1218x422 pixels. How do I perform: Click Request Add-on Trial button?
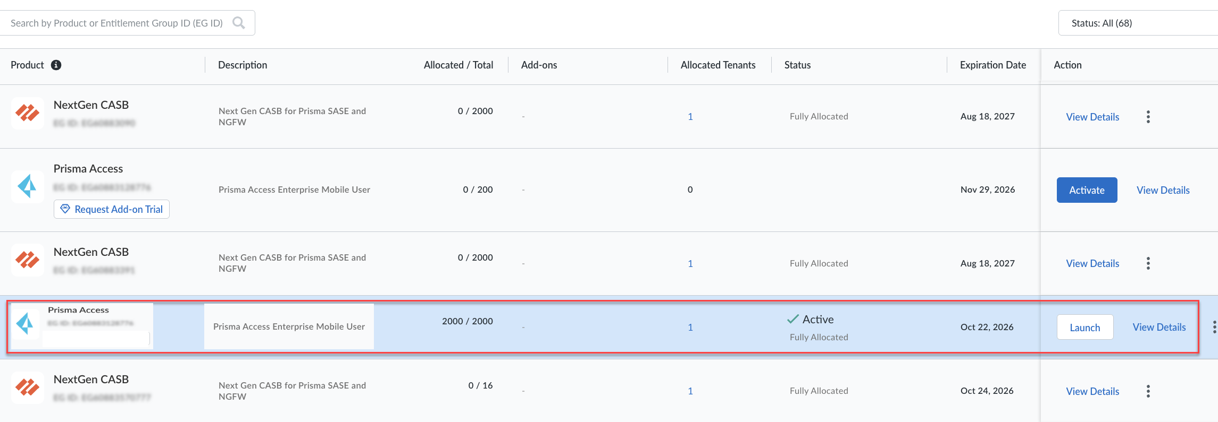click(112, 209)
